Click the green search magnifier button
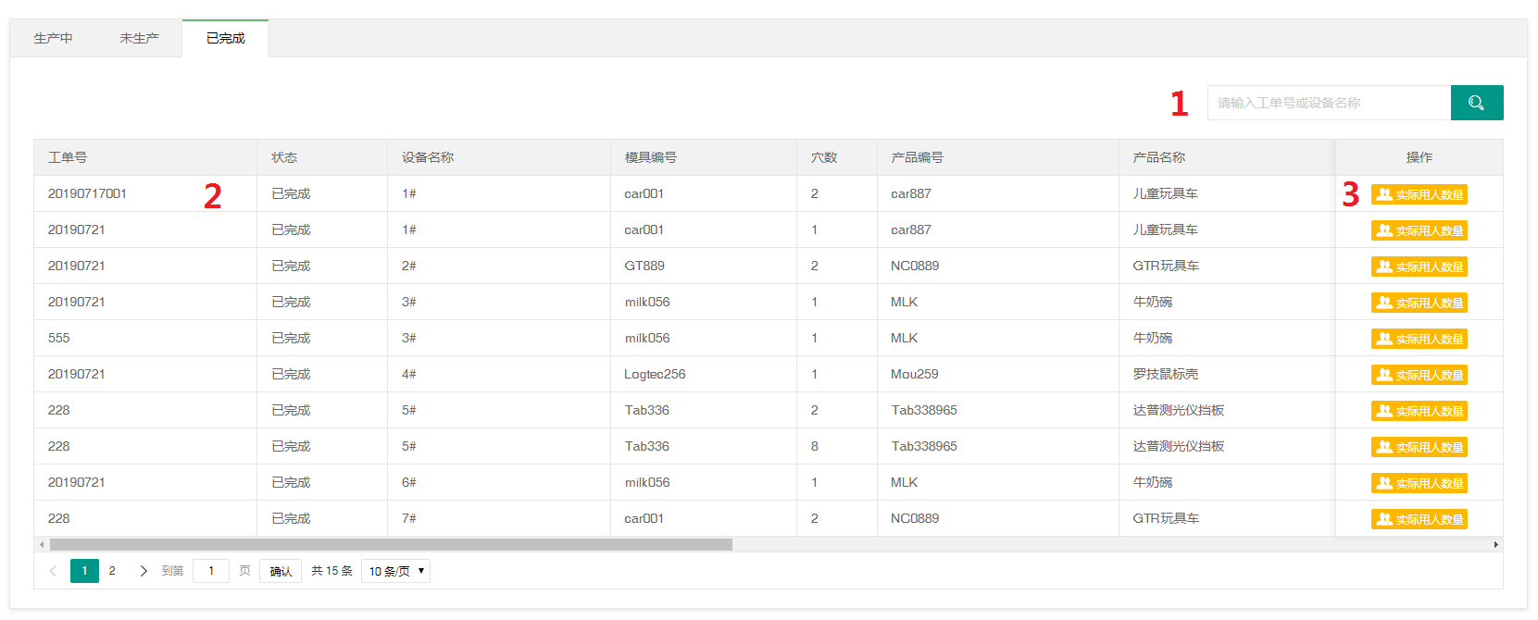Screen dimensions: 1538x620 coord(1476,103)
